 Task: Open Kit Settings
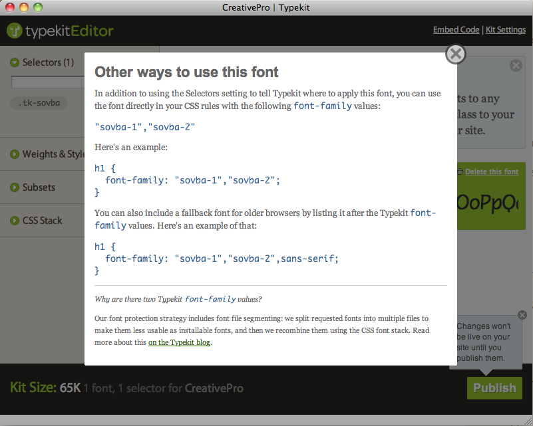(506, 30)
